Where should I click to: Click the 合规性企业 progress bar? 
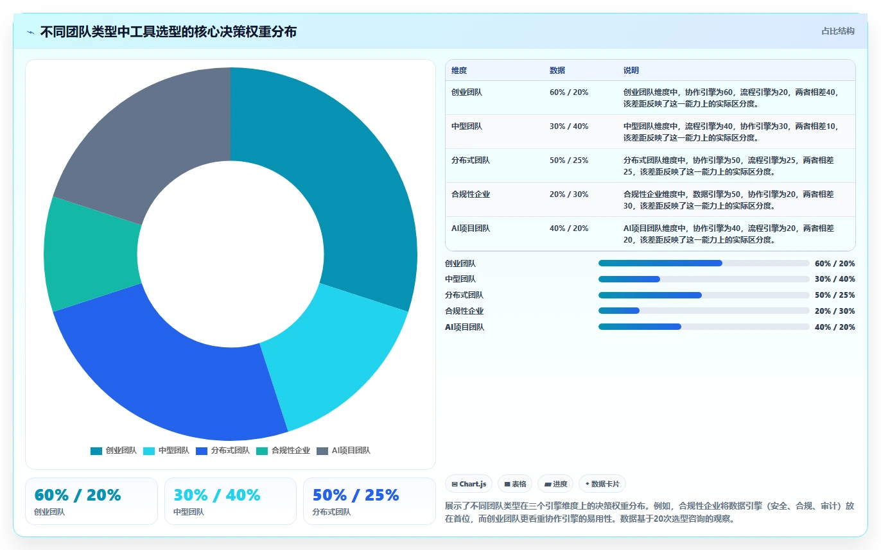704,311
